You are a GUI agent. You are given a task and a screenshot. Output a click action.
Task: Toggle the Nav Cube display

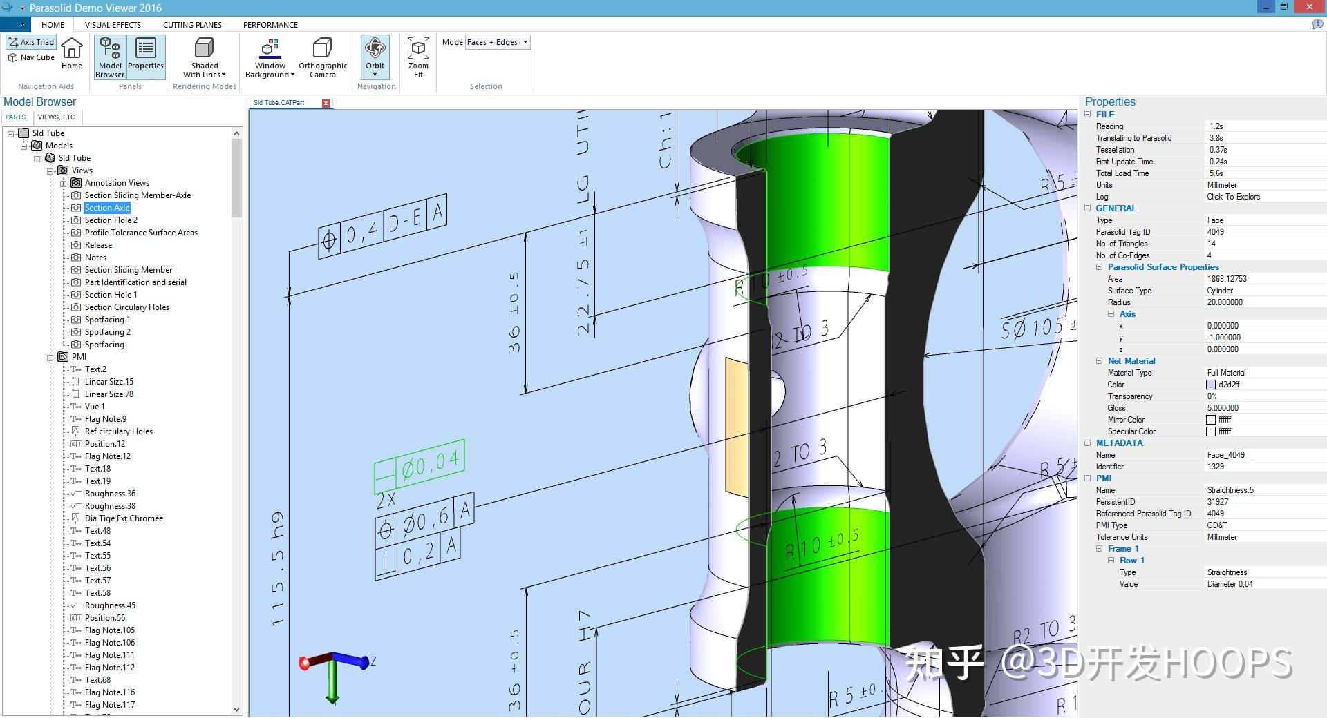30,57
